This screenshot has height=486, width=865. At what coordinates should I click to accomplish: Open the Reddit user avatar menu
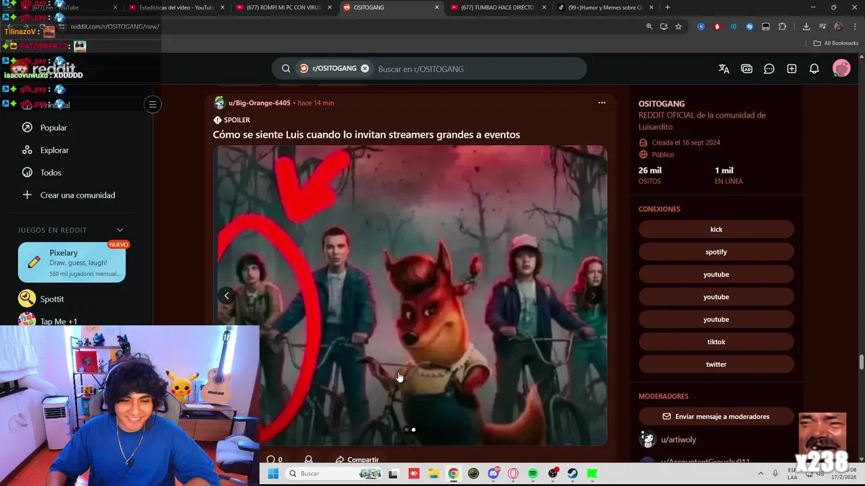[841, 68]
